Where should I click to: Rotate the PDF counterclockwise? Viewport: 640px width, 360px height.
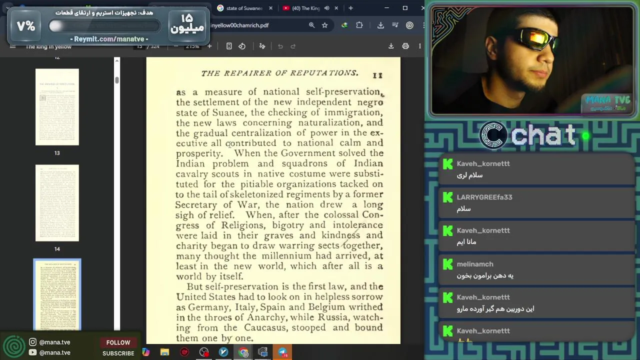coord(242,46)
